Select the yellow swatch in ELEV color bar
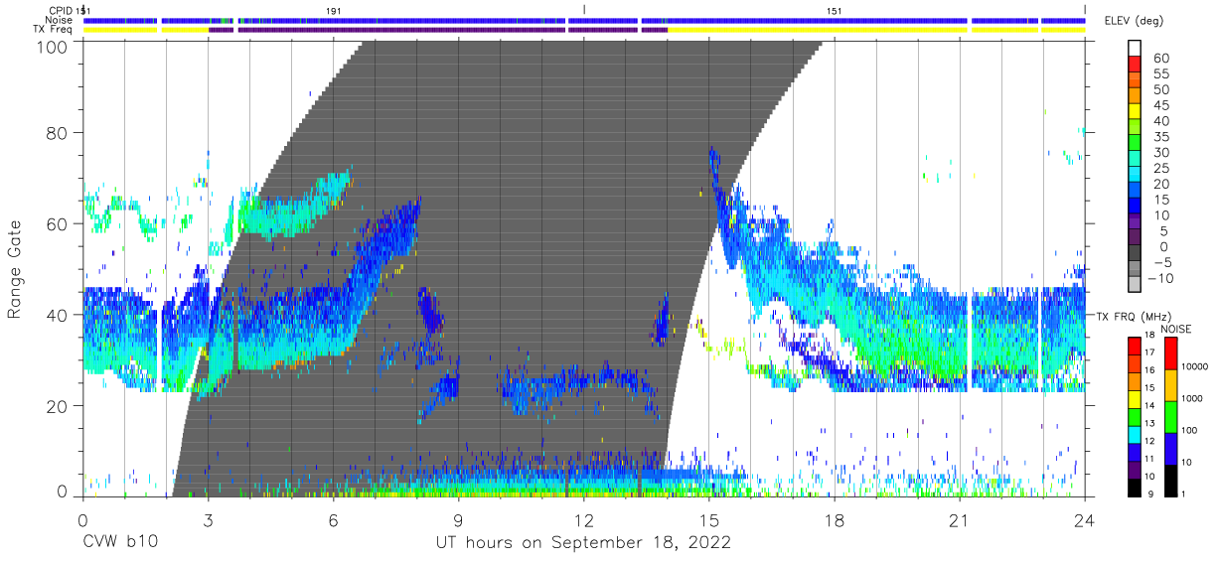 [1137, 113]
